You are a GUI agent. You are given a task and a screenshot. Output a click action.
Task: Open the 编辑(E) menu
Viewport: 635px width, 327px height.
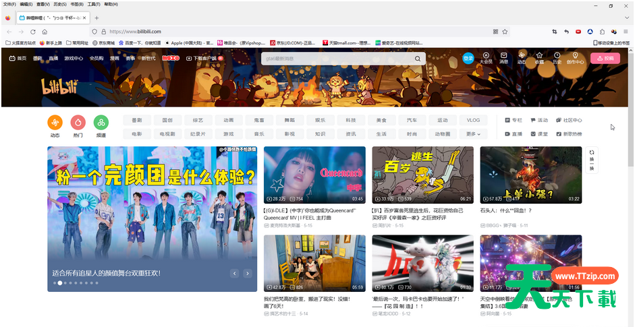tap(26, 5)
